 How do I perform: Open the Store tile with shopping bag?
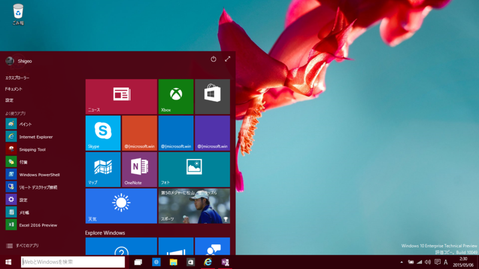(213, 97)
